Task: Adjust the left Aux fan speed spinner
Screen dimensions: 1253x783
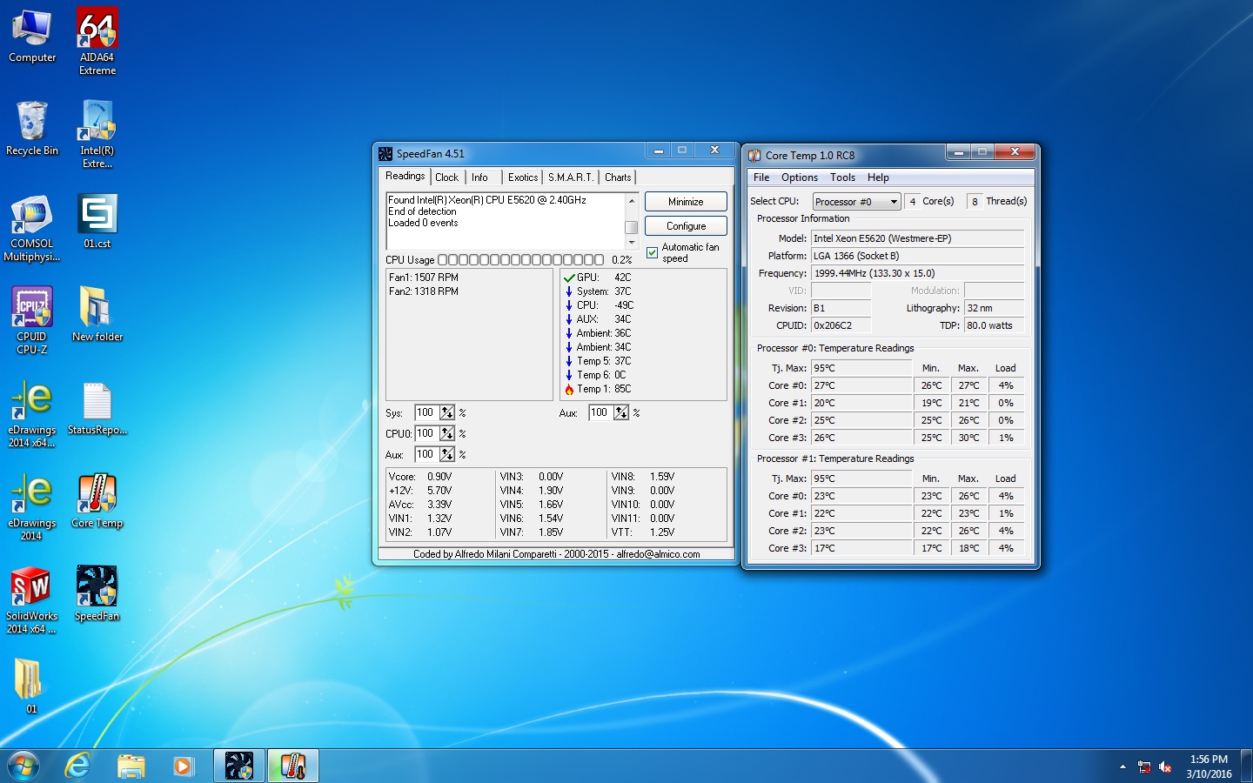Action: click(x=447, y=454)
